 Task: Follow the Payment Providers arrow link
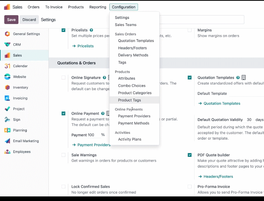91,145
